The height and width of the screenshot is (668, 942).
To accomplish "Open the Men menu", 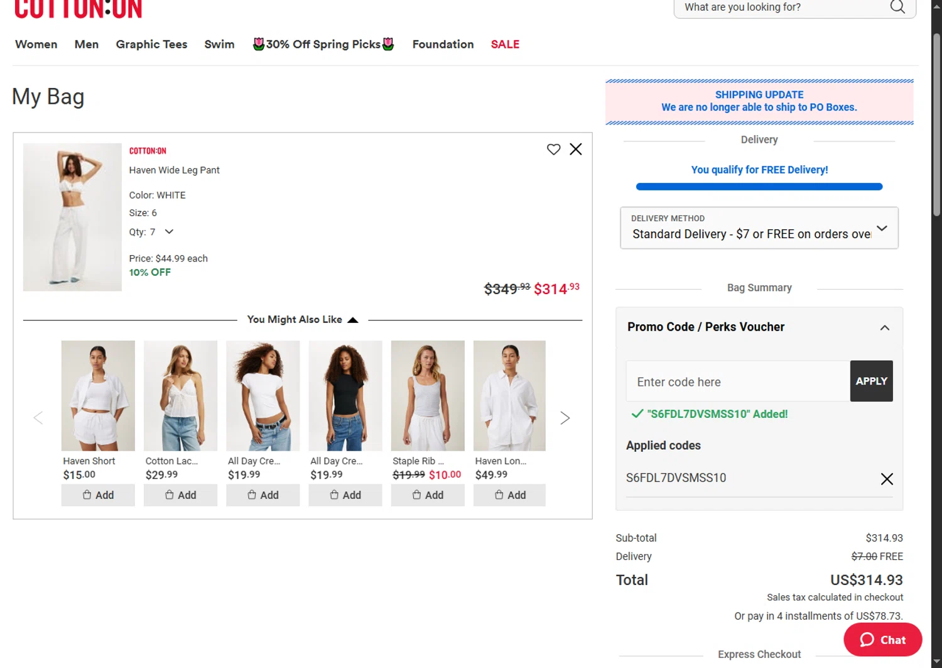I will tap(87, 45).
